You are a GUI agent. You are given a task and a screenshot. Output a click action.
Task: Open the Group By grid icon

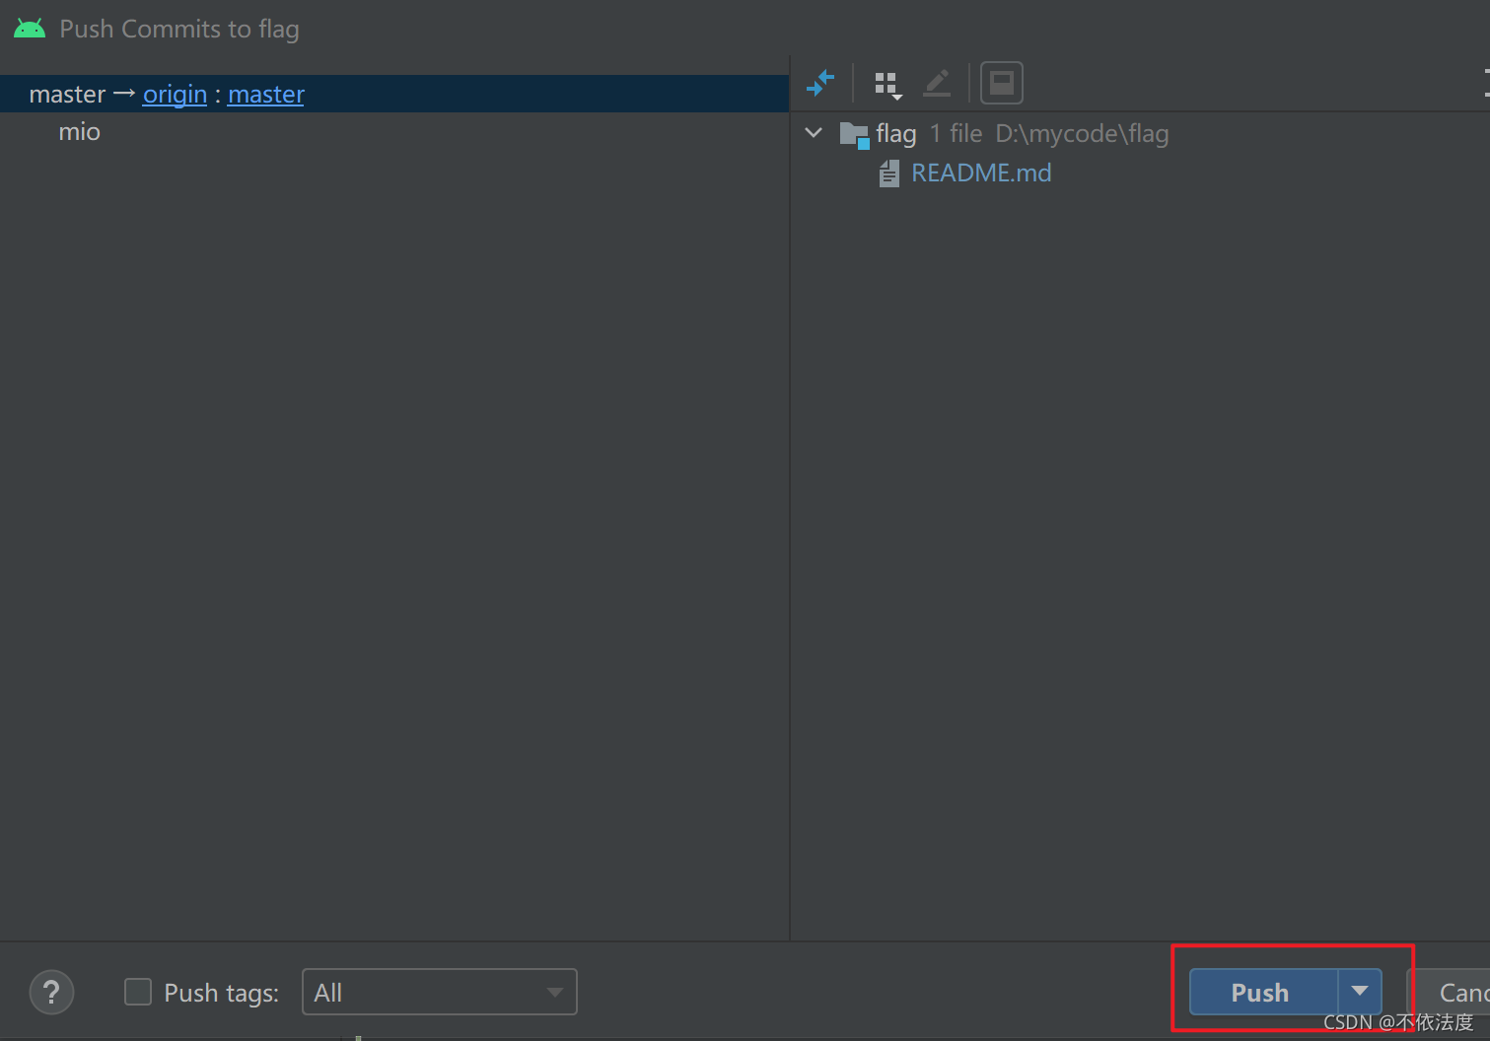tap(887, 85)
